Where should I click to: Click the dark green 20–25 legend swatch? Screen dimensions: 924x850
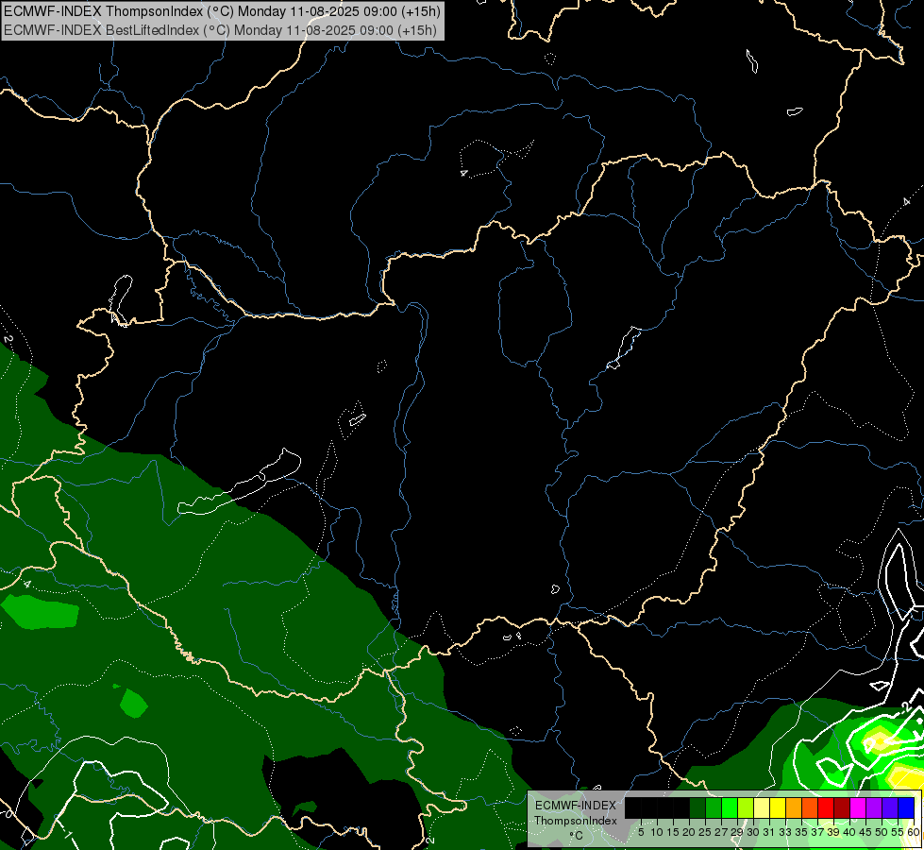(x=697, y=807)
